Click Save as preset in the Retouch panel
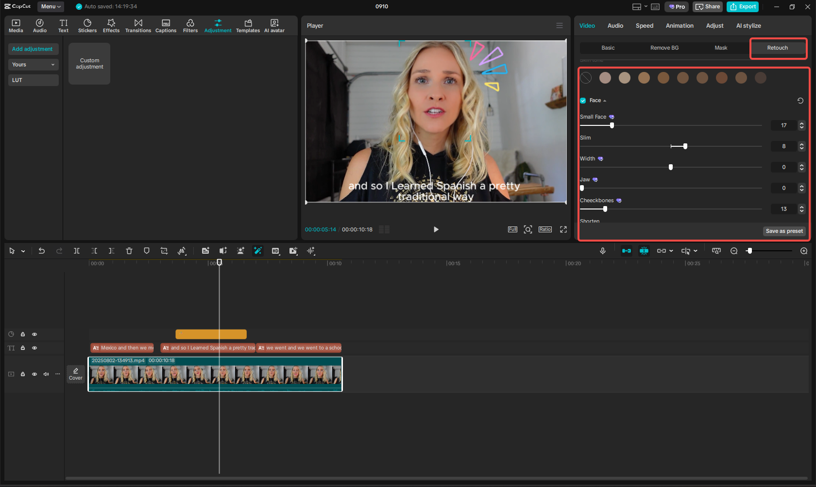Screen dimensions: 816x487 pos(784,231)
